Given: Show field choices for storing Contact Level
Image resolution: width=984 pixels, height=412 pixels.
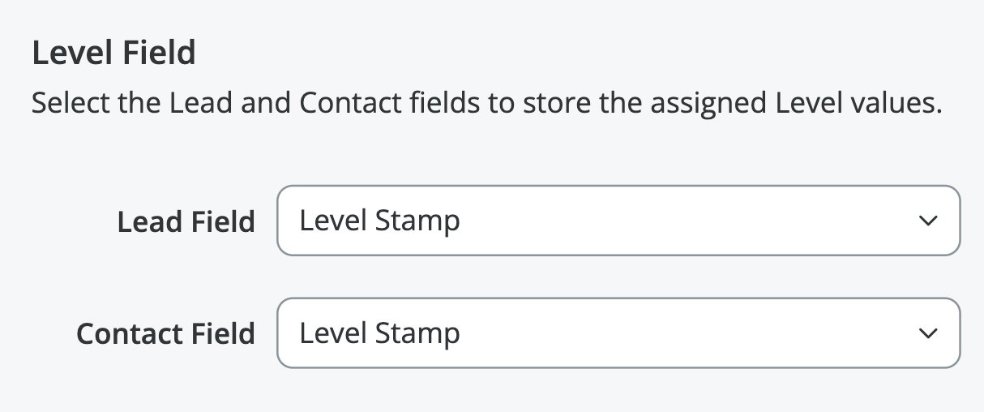Looking at the screenshot, I should point(618,333).
